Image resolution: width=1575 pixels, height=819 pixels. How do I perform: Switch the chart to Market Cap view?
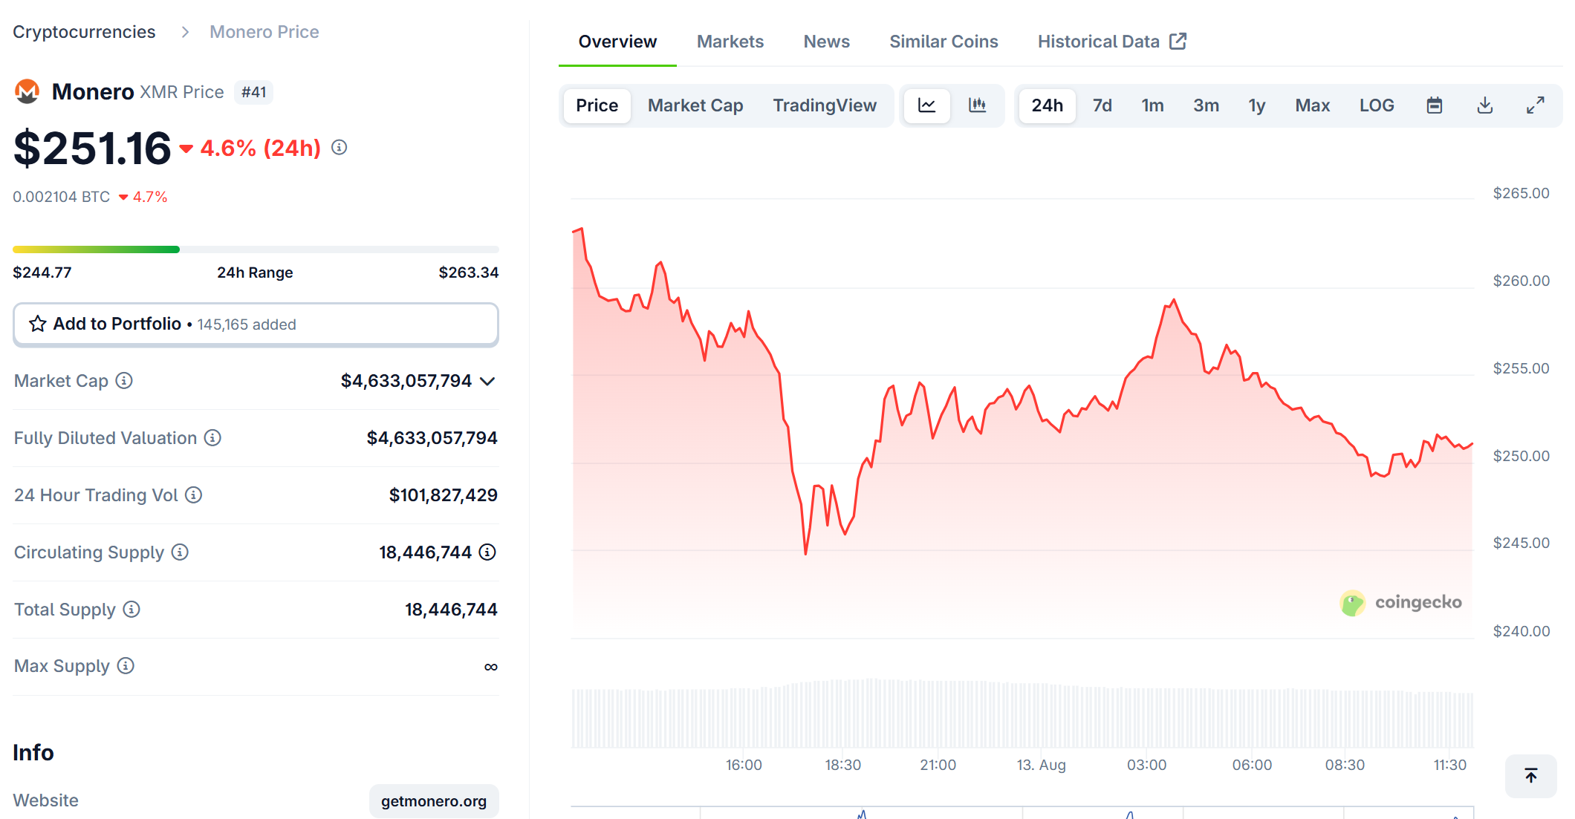pyautogui.click(x=695, y=105)
